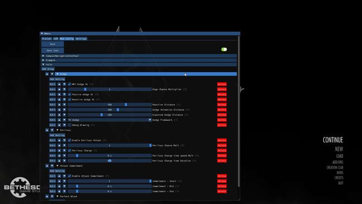Uncheck Passive dodge AI checkbox
The height and width of the screenshot is (204, 362).
(70, 94)
